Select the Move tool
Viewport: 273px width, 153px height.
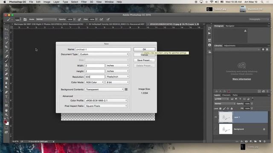[x=6, y=29]
